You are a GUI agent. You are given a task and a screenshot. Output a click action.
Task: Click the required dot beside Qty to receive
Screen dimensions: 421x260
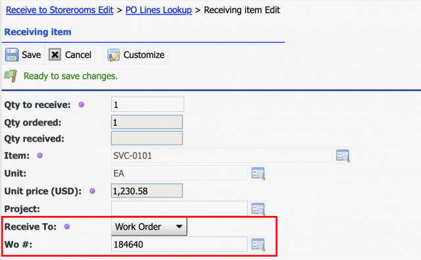[82, 105]
